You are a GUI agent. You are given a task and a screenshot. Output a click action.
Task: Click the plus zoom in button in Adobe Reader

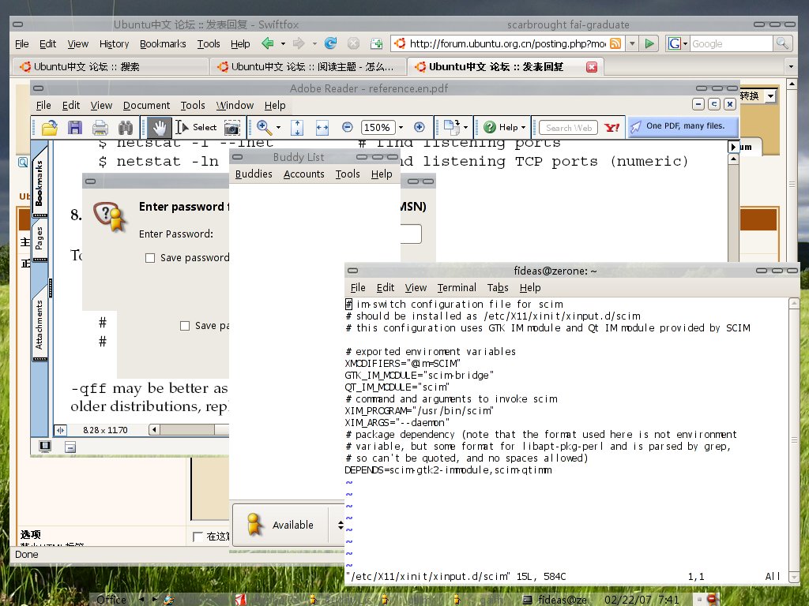pos(420,127)
